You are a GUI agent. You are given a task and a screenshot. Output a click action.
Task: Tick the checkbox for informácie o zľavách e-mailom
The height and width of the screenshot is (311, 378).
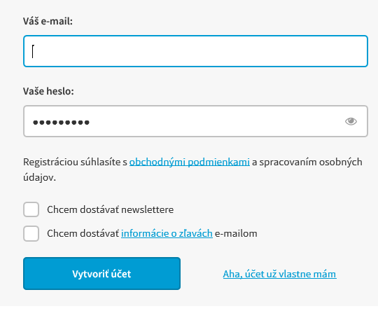pos(31,233)
